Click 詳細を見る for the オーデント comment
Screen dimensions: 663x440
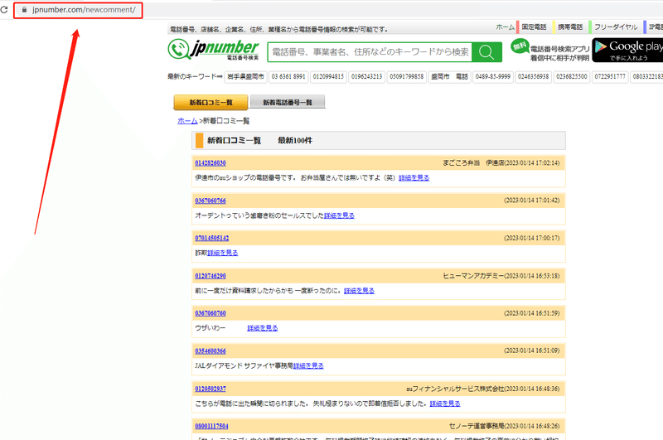(339, 215)
